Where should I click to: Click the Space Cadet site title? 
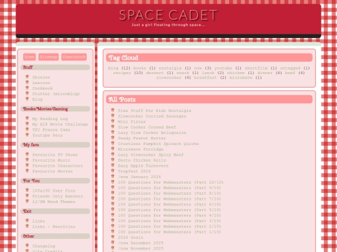click(x=168, y=15)
